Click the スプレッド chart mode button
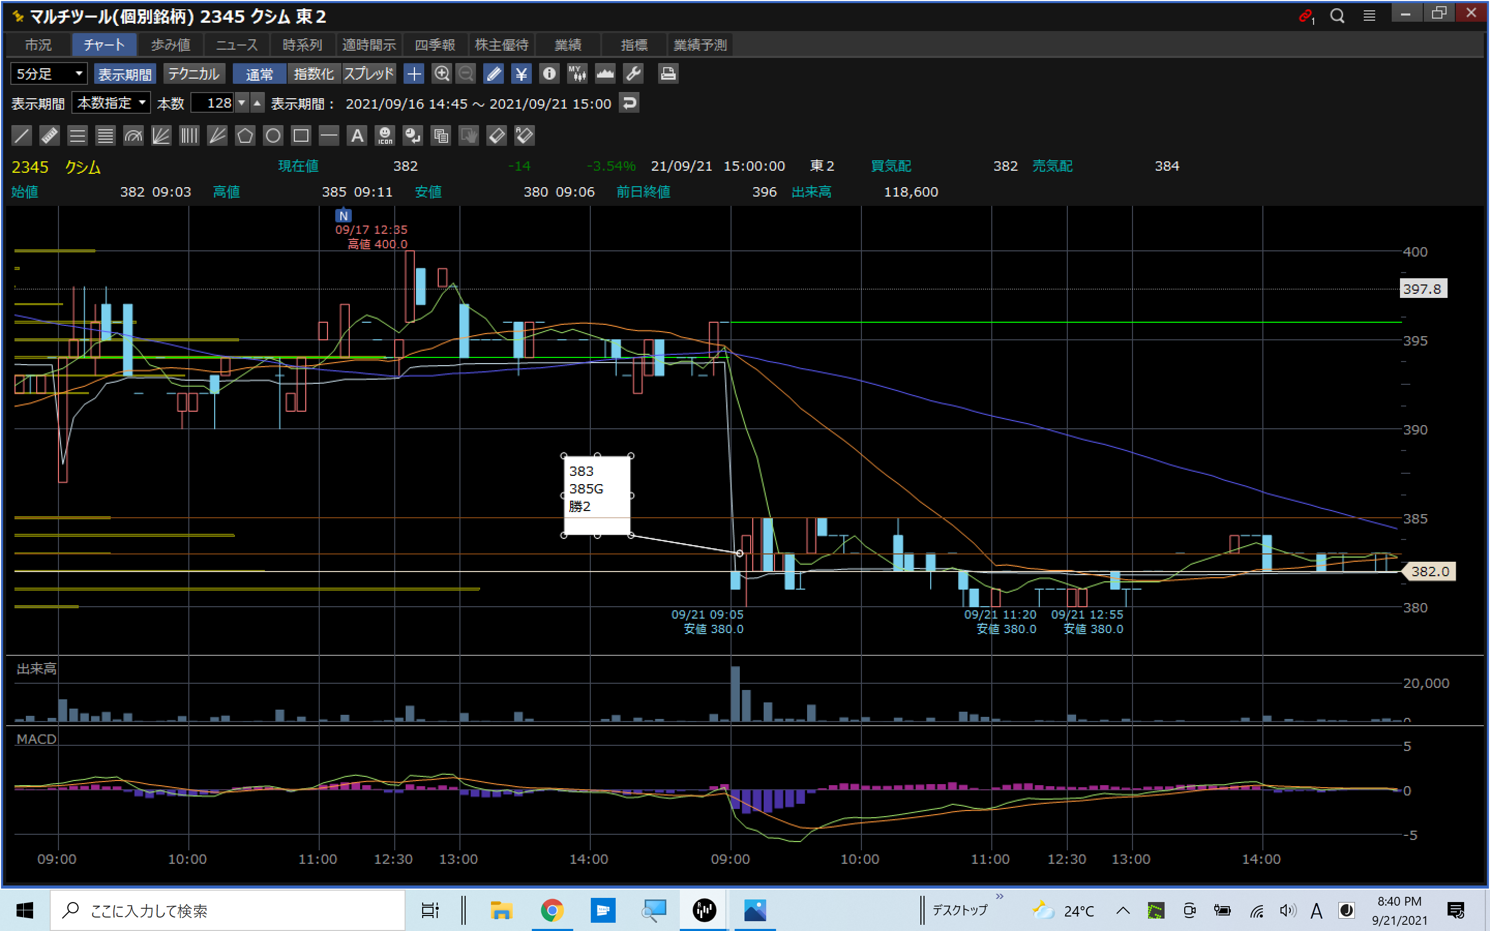The width and height of the screenshot is (1490, 931). click(368, 74)
